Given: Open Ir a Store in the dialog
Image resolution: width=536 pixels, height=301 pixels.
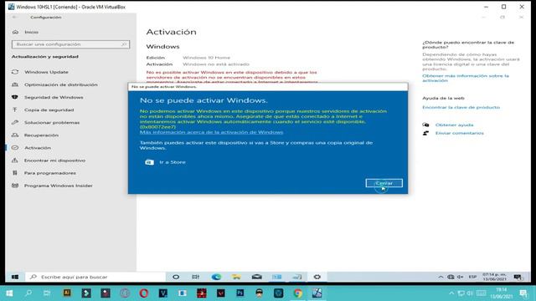Looking at the screenshot, I should pos(173,162).
